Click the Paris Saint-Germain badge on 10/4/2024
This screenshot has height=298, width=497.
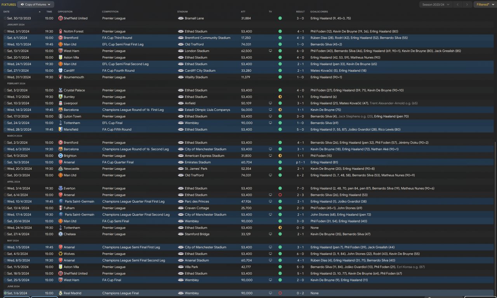[x=60, y=202]
